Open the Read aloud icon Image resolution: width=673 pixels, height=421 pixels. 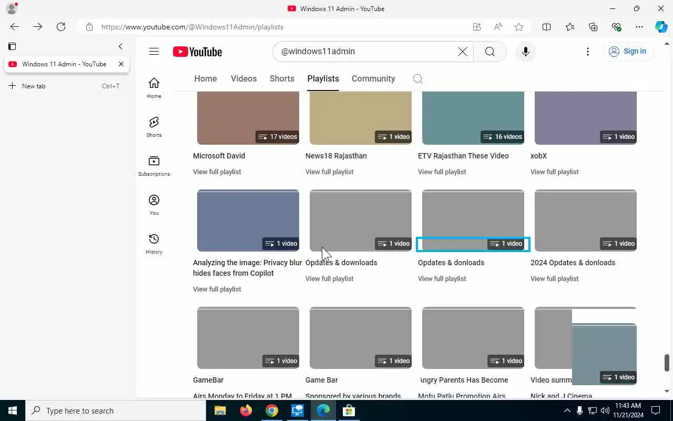coord(498,27)
